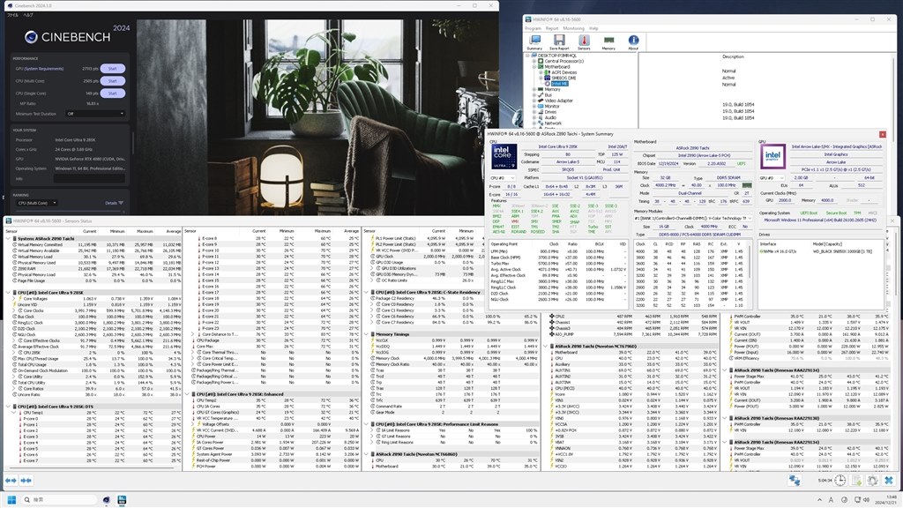Close the System Summary with red X
Viewport: 903px width, 508px height.
(882, 134)
